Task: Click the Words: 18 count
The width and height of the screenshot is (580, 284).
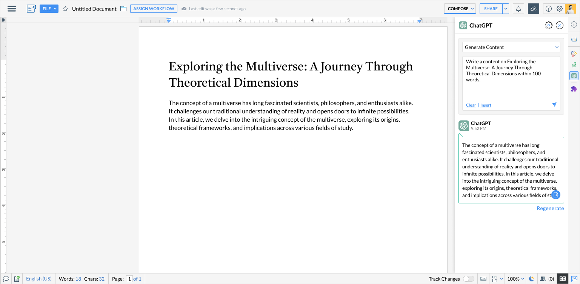Action: tap(70, 279)
